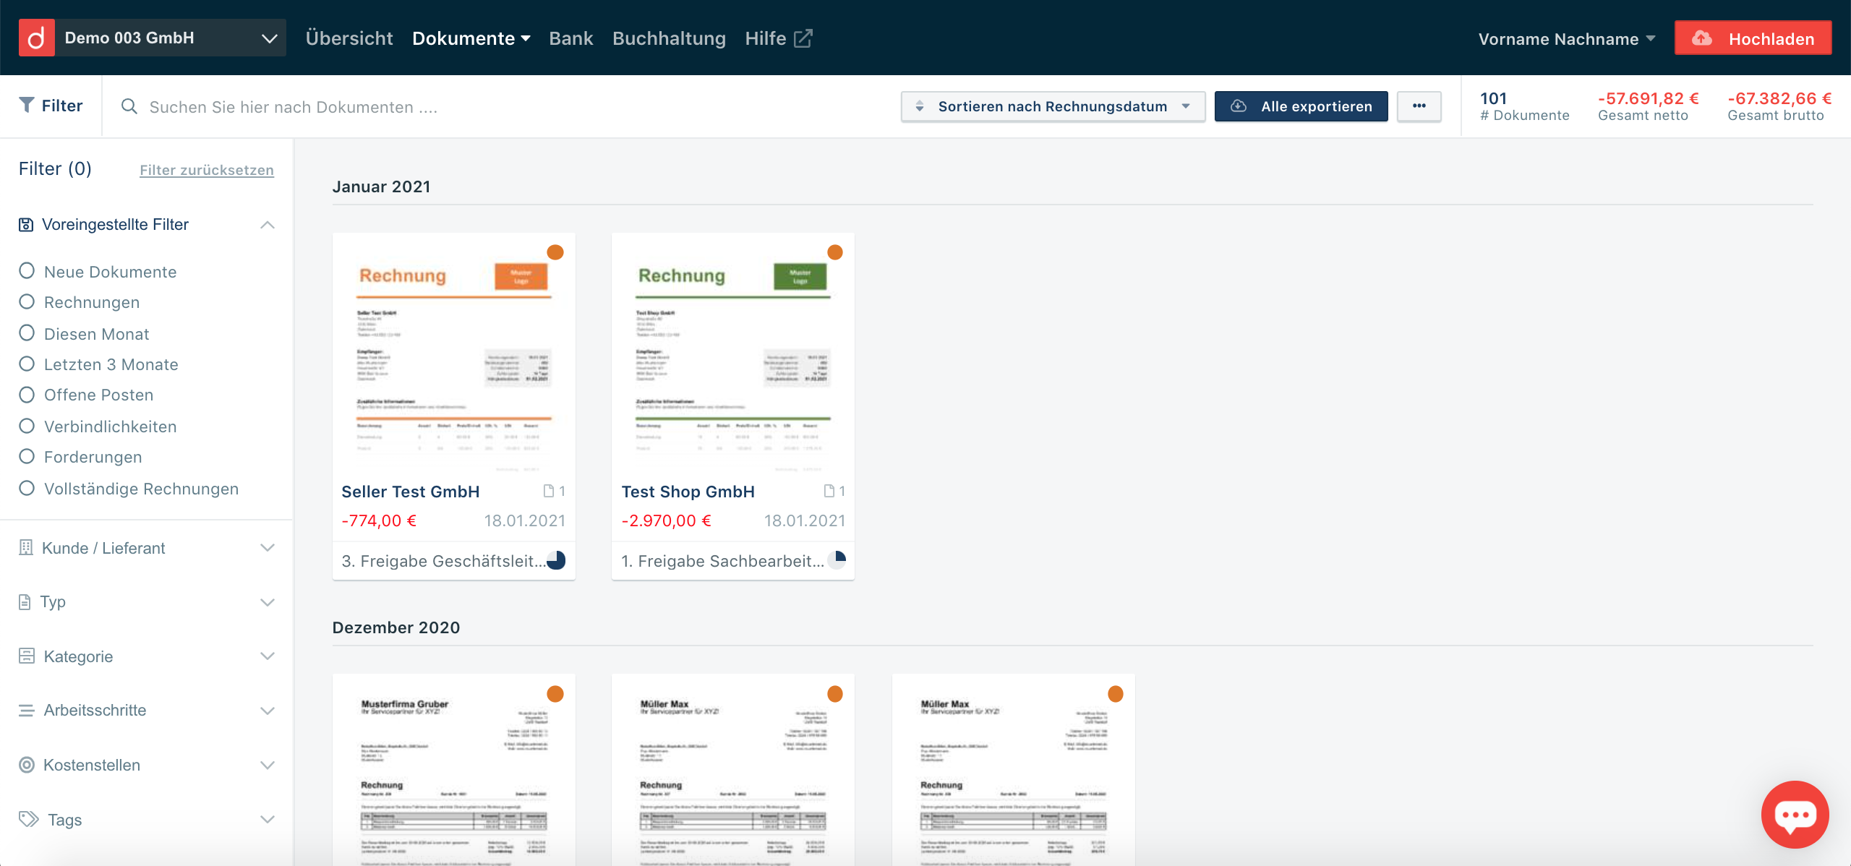Viewport: 1851px width, 866px height.
Task: Select the Offene Posten radio option
Action: pos(27,395)
